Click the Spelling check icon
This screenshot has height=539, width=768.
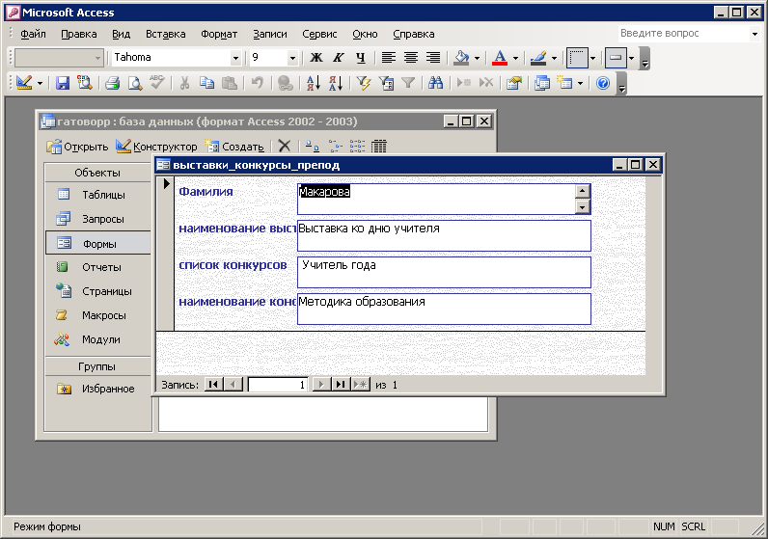(x=157, y=83)
